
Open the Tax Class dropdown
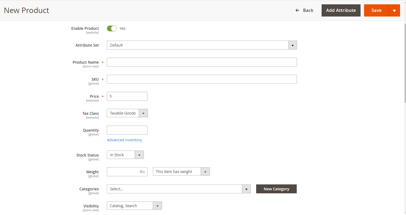point(127,113)
